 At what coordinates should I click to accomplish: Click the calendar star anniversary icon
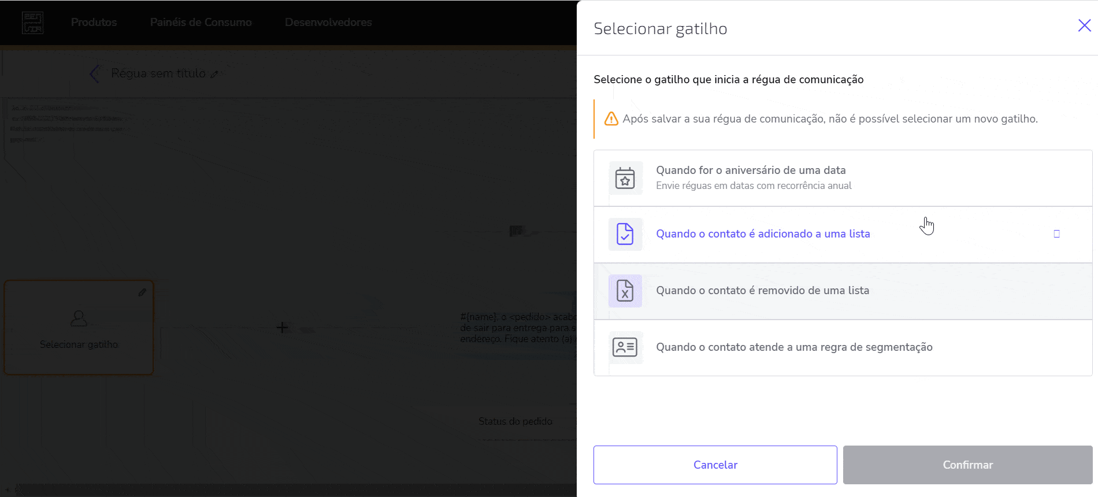click(x=625, y=178)
